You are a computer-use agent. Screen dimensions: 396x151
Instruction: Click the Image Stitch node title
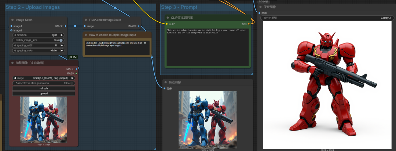(24, 20)
